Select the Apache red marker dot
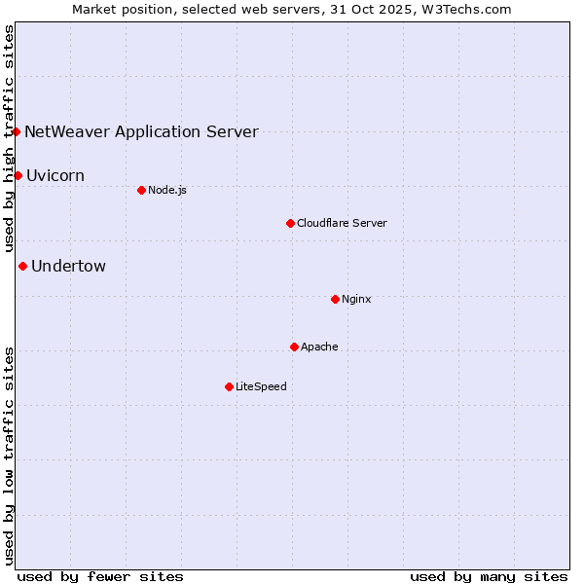The width and height of the screenshot is (584, 584). click(294, 347)
